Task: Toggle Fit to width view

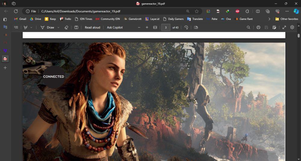Action: point(155,27)
